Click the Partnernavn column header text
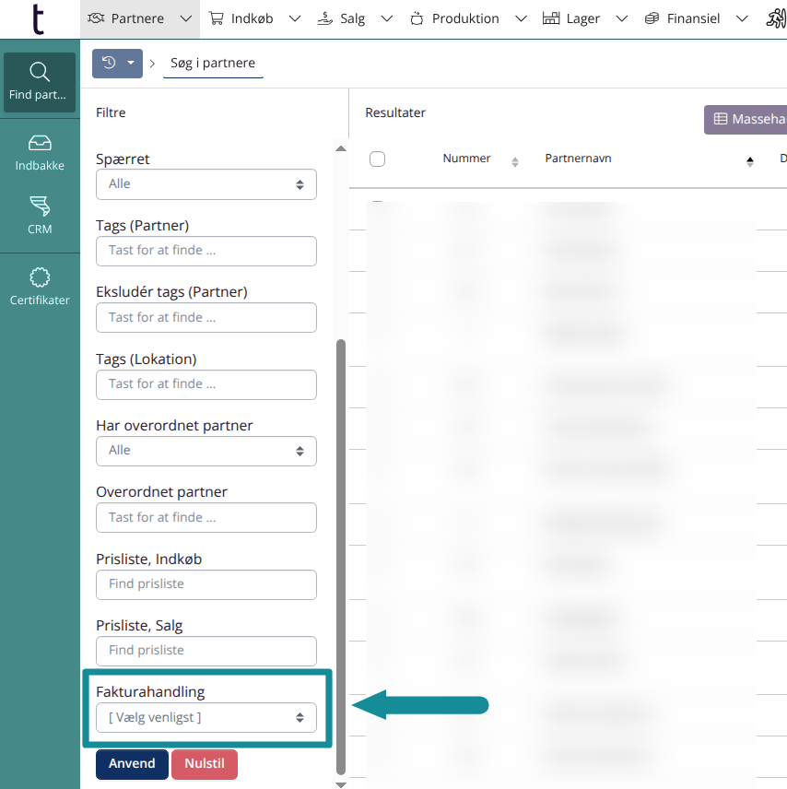 click(578, 159)
